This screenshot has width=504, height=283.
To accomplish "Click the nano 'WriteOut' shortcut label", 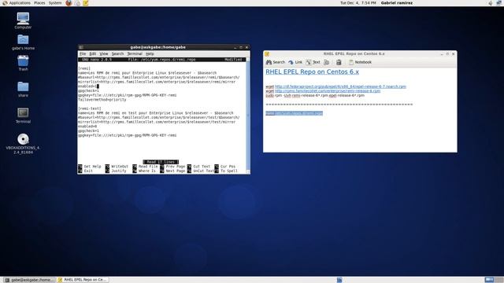I will point(120,167).
